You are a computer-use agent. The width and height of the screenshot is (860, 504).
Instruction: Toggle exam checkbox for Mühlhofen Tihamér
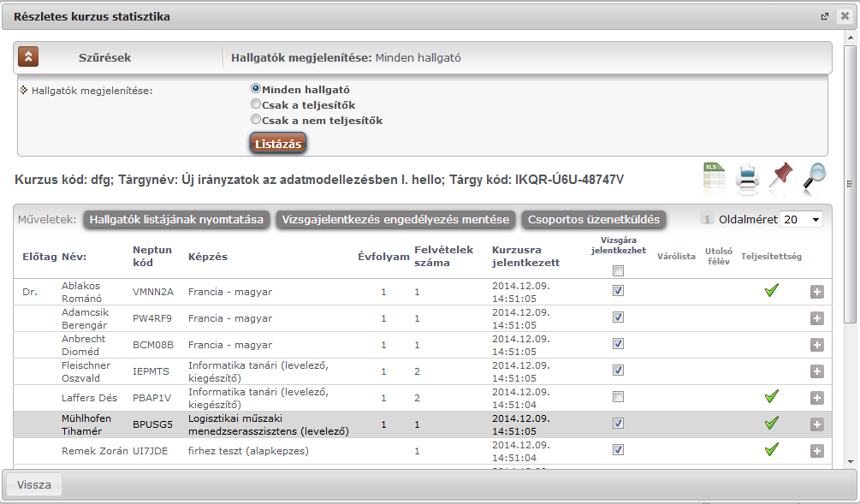[x=618, y=423]
